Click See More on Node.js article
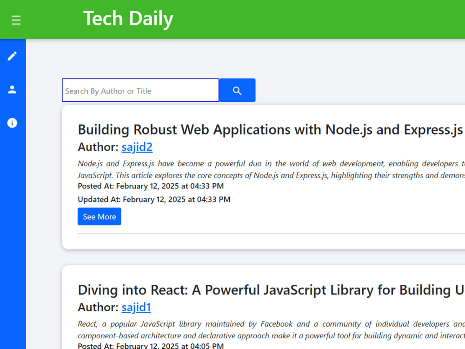465x349 pixels. point(100,217)
